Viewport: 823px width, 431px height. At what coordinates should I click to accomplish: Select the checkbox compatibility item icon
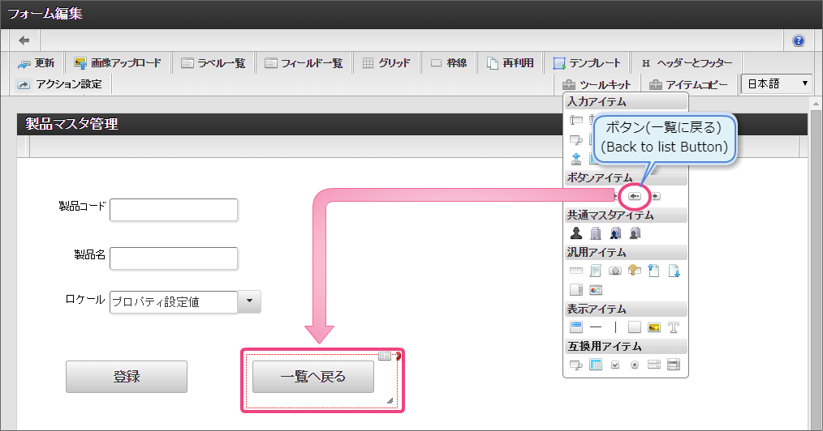615,365
